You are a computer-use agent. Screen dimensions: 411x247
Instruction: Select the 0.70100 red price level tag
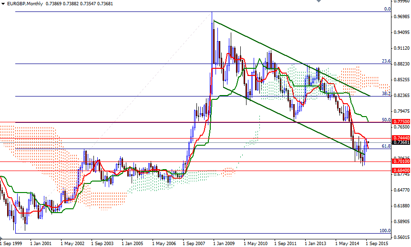(x=401, y=161)
